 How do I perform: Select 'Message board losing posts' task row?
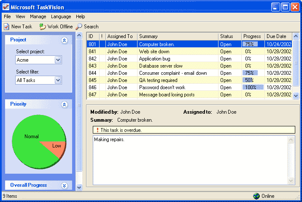pyautogui.click(x=189, y=95)
